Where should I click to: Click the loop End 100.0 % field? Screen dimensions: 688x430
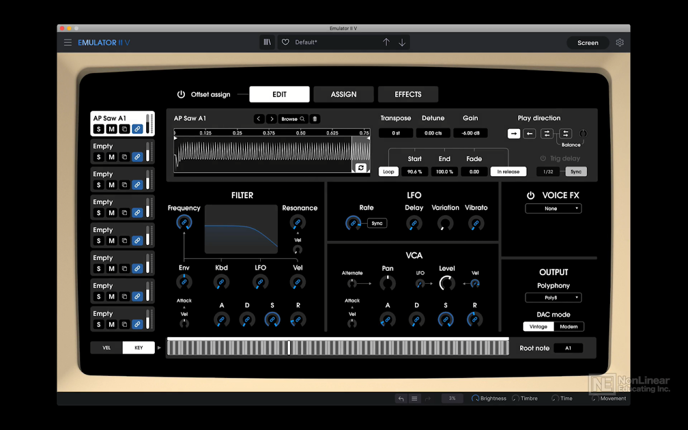tap(445, 171)
